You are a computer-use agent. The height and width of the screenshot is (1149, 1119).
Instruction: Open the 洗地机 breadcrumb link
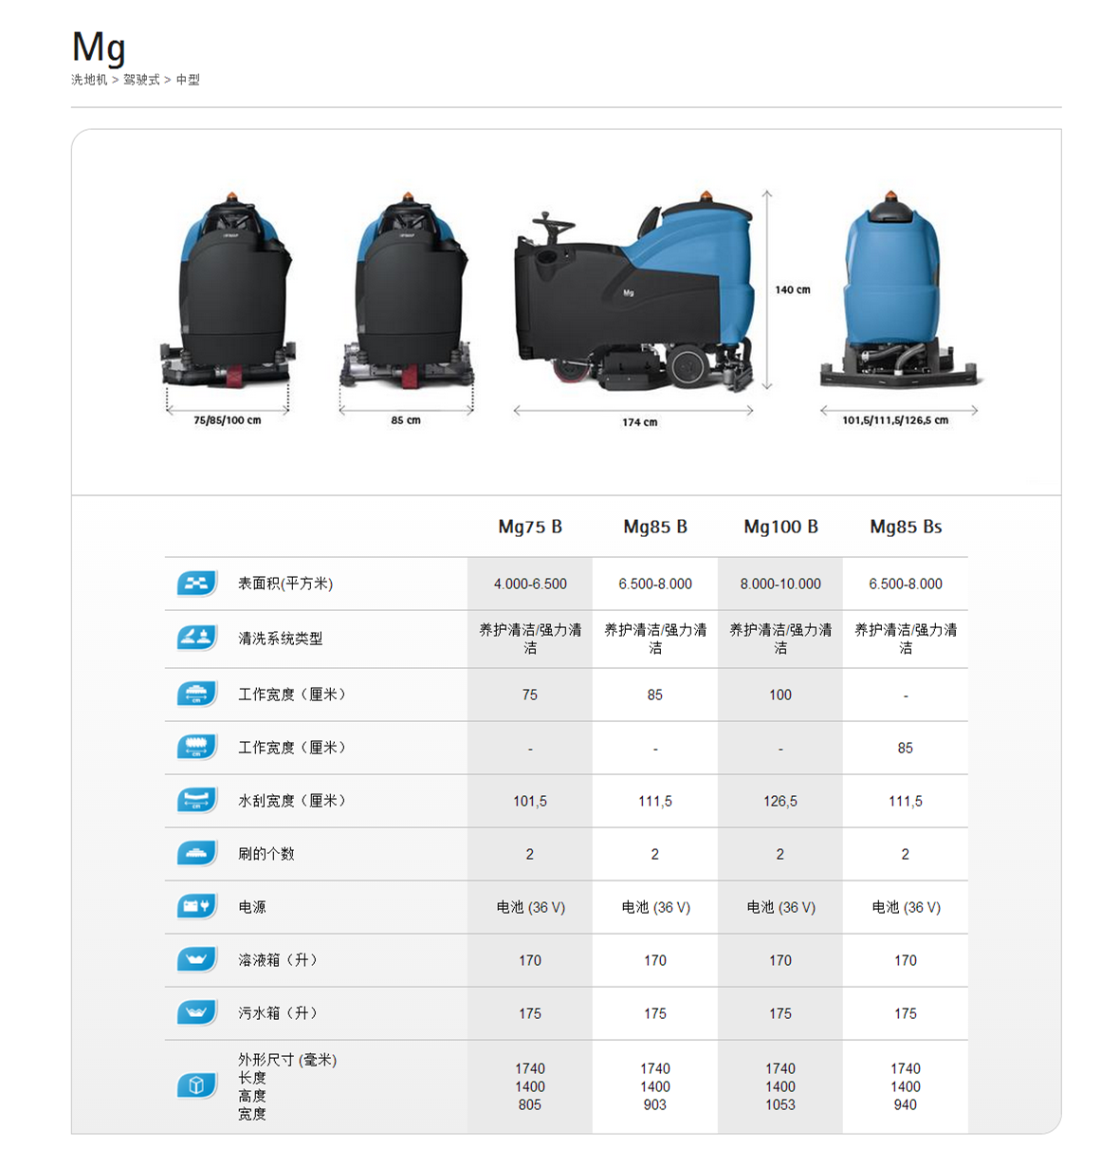[89, 80]
